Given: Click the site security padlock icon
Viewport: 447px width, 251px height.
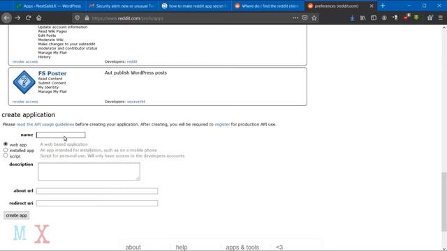Looking at the screenshot, I should [87, 18].
